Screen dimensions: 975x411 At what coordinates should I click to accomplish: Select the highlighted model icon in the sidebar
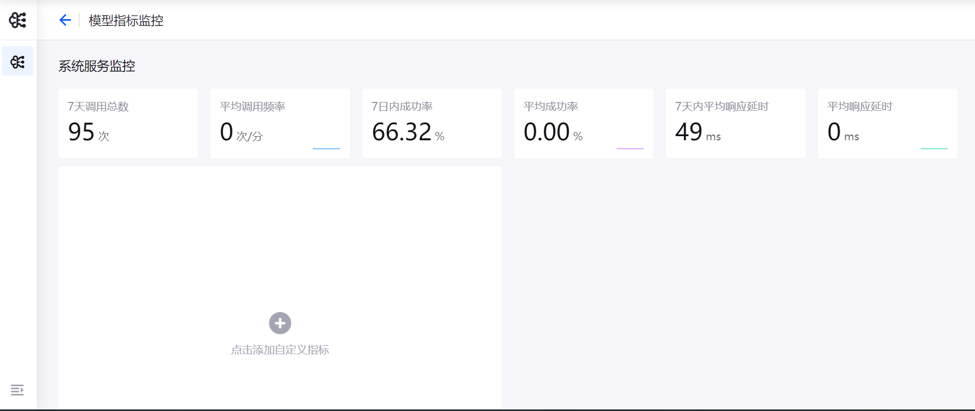[18, 62]
